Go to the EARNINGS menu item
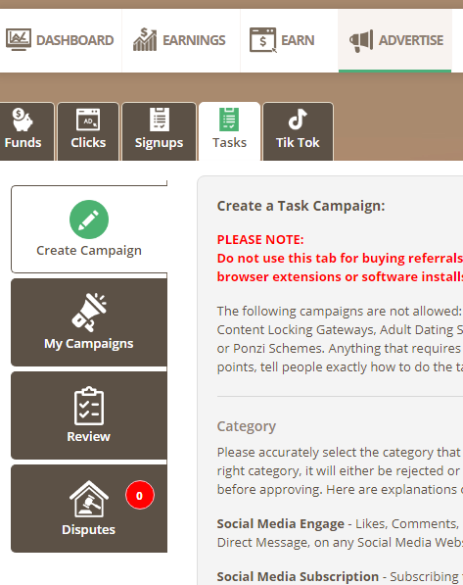 180,40
